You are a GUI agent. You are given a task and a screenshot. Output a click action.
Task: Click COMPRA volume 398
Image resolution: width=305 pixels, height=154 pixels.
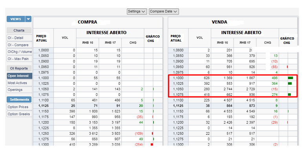[x=72, y=111]
